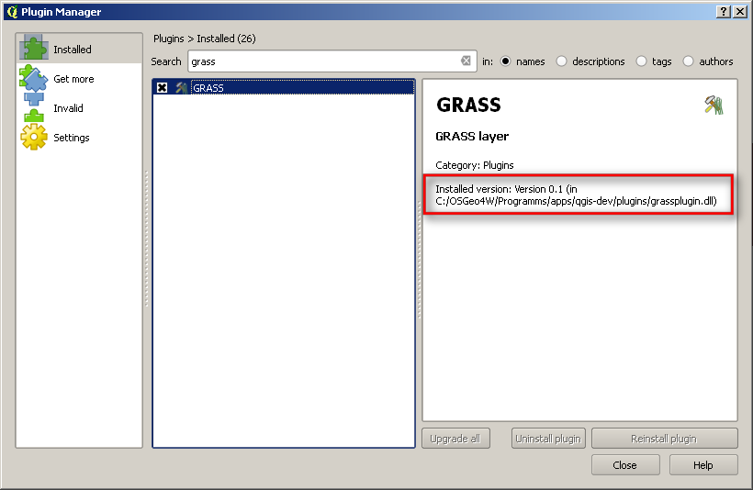Toggle the GRASS plugin checkbox
The image size is (753, 490).
pos(163,88)
